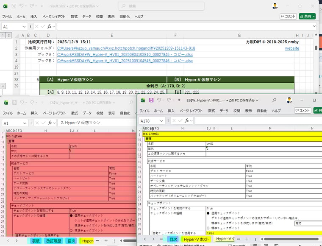The height and width of the screenshot is (246, 322).
Task: Click formula bar input in Book B window
Action: tap(258, 120)
